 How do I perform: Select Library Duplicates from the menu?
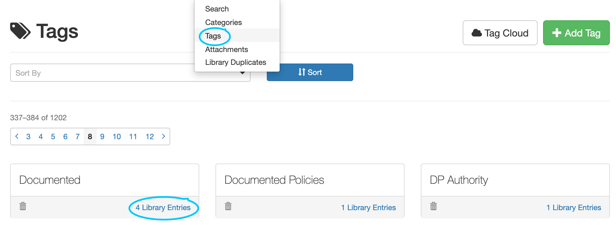[x=235, y=62]
